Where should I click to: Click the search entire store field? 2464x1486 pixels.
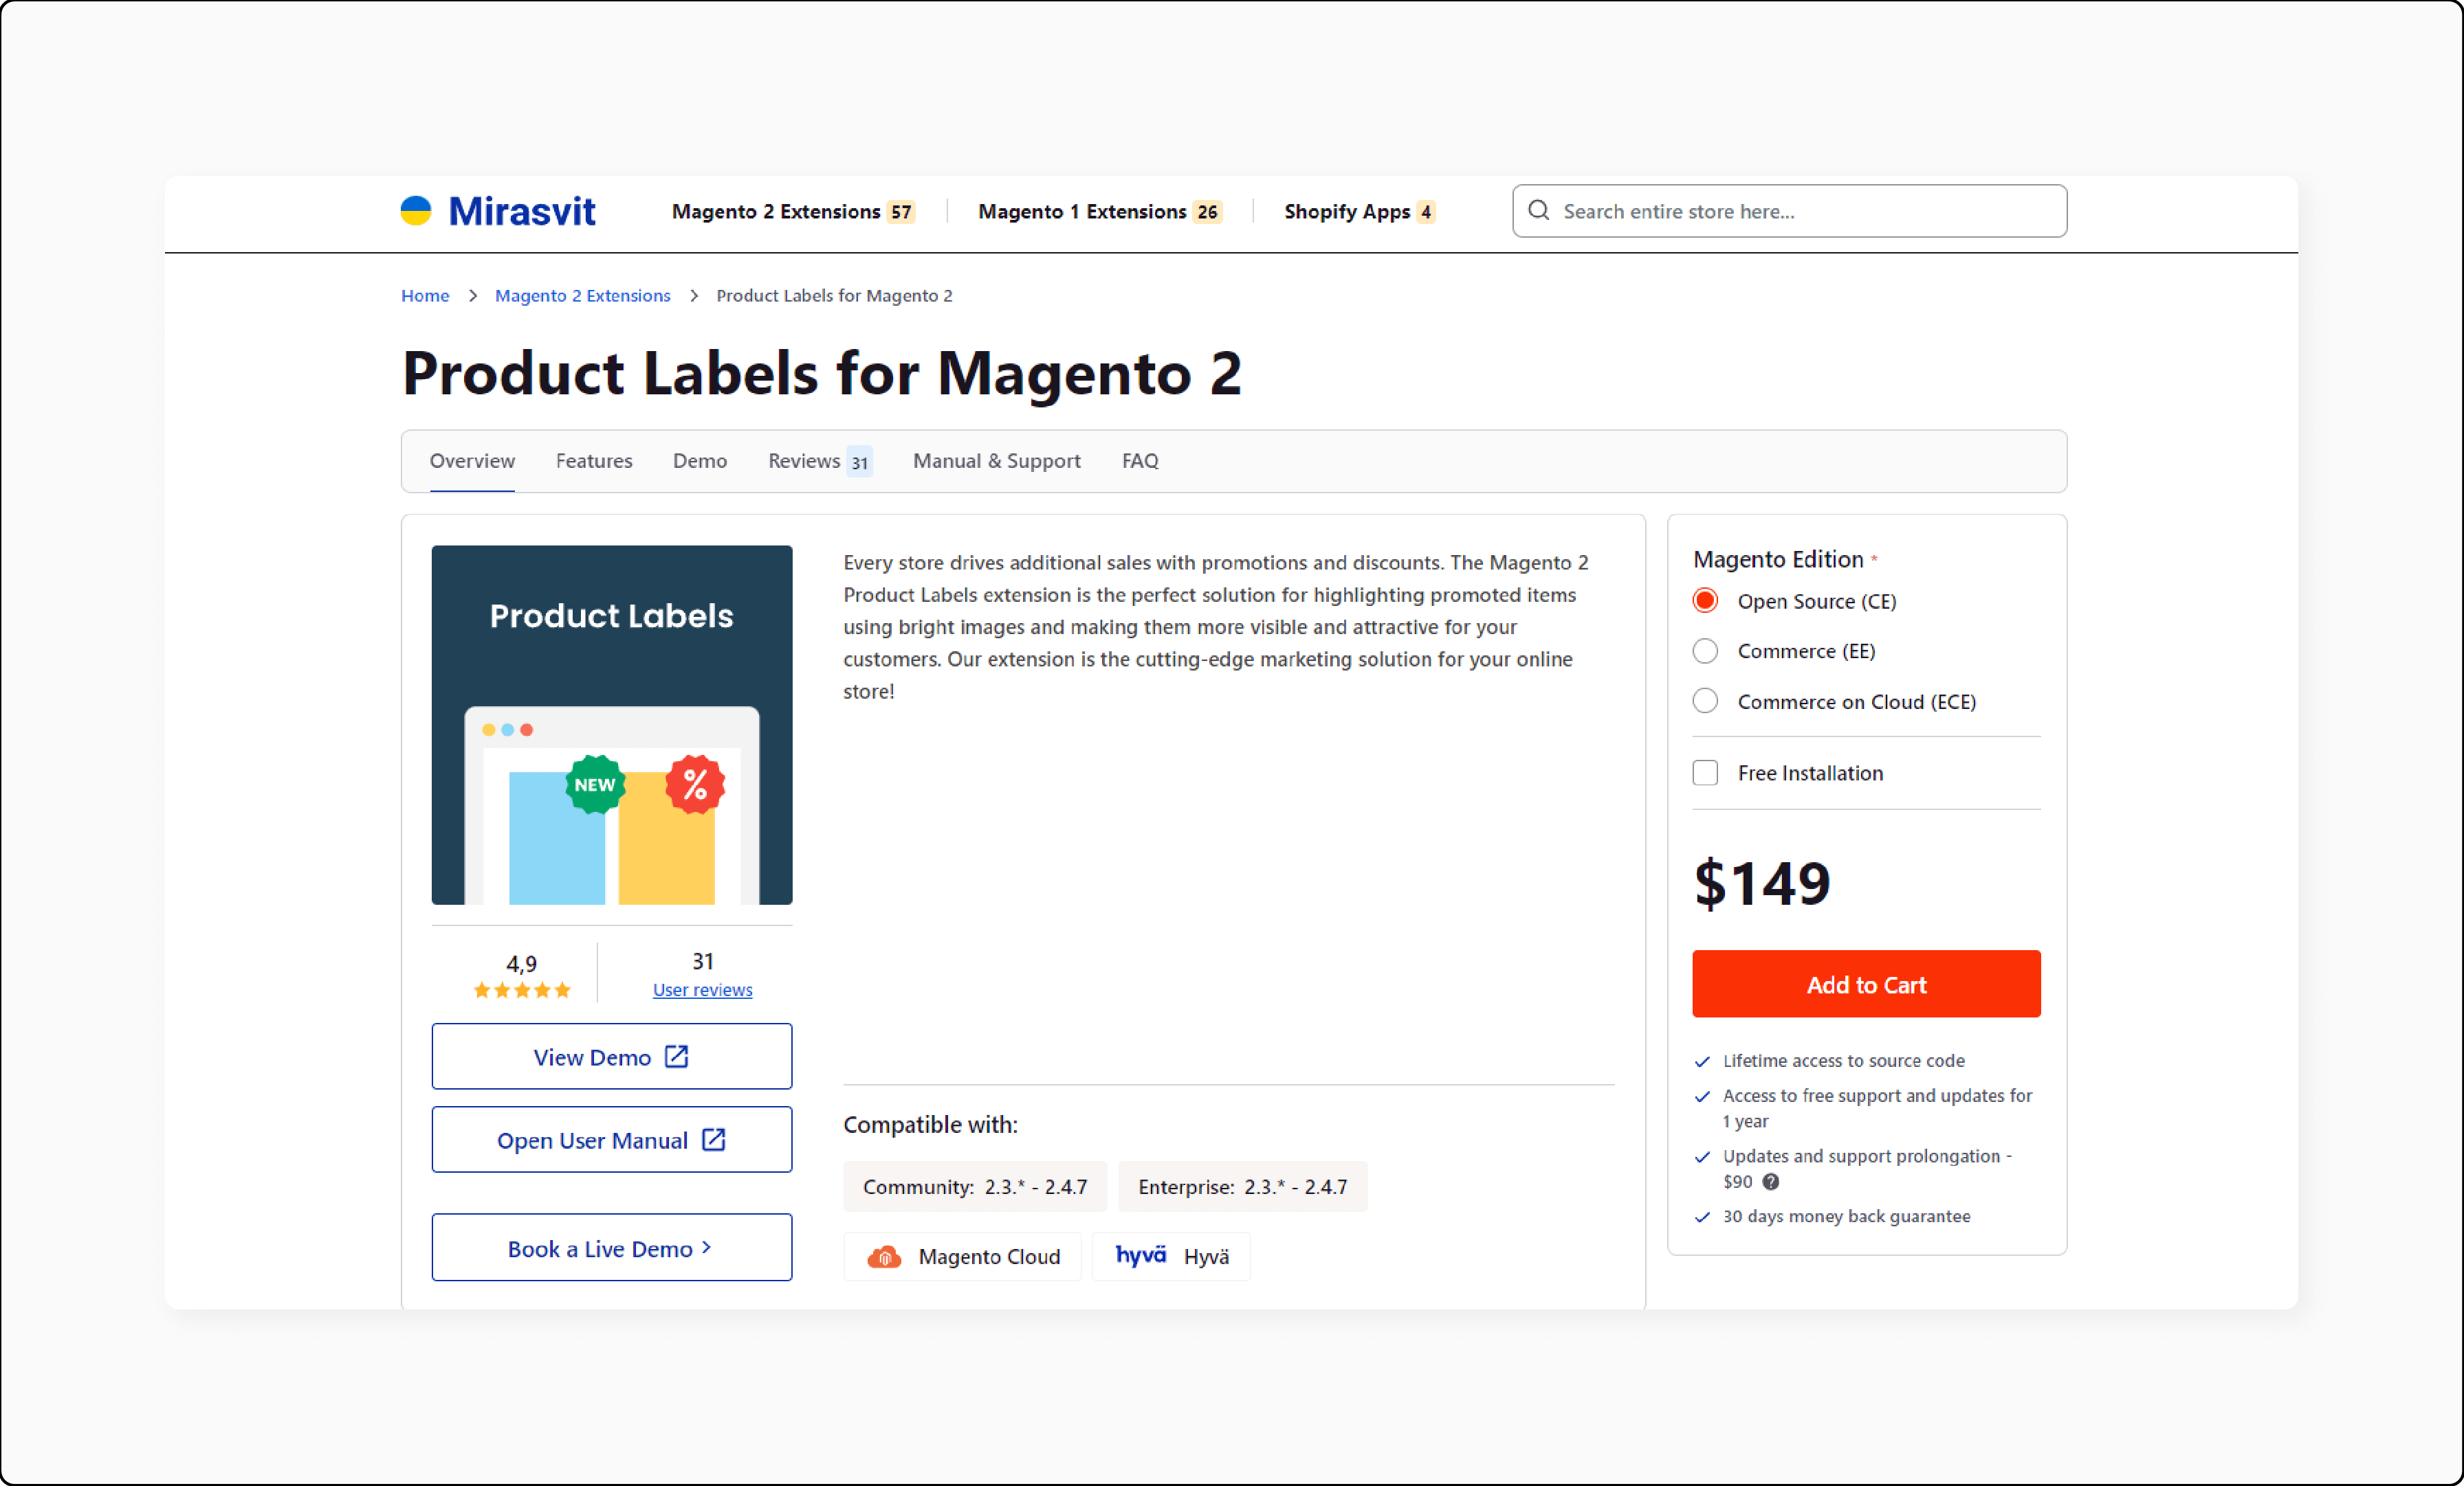[x=1789, y=211]
